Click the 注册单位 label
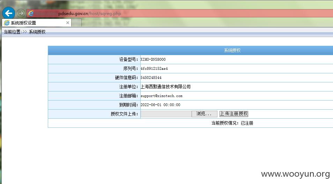 click(128, 87)
